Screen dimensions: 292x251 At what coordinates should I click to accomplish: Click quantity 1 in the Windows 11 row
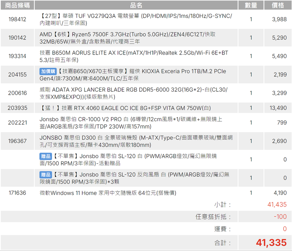pyautogui.click(x=251, y=193)
